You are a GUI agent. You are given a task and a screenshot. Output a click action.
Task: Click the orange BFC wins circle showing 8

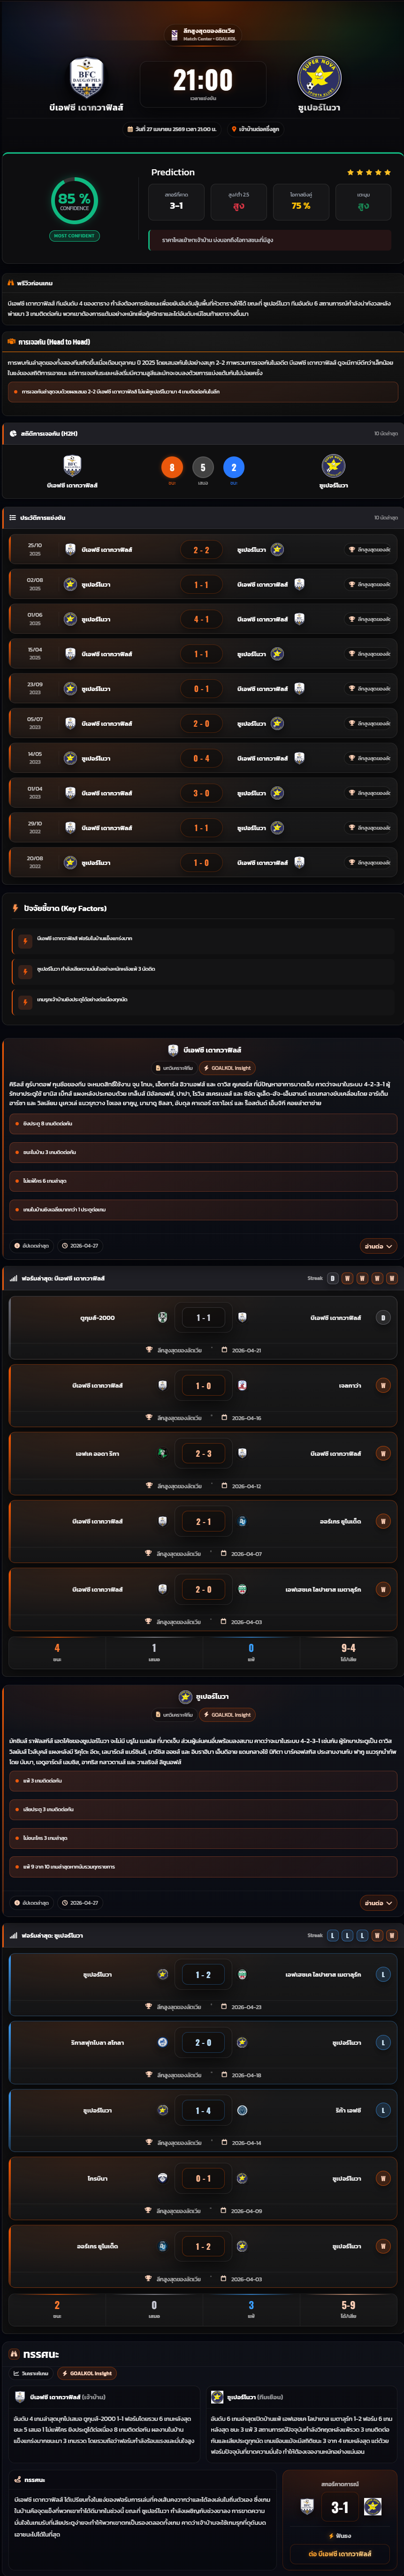(x=172, y=467)
